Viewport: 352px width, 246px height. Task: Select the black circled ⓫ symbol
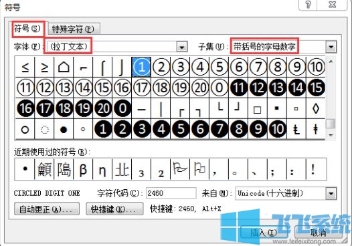click(x=238, y=88)
